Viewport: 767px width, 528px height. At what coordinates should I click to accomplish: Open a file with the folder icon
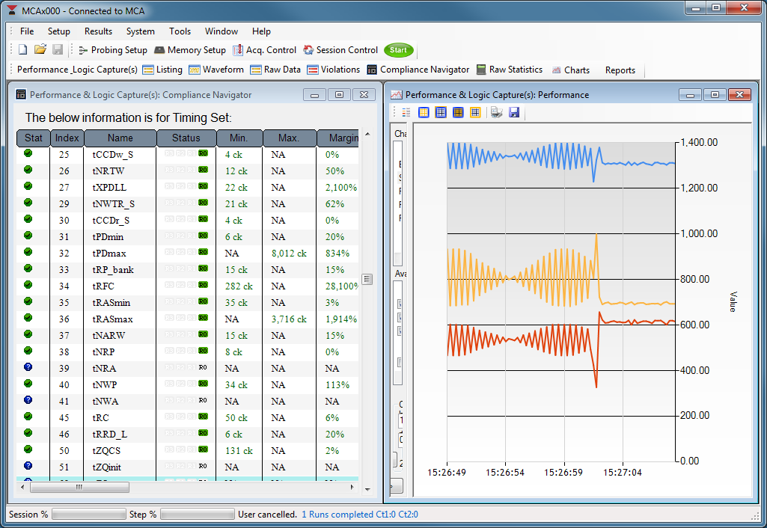tap(40, 50)
